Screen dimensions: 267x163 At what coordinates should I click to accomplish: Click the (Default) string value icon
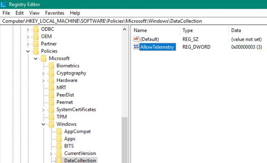click(136, 39)
